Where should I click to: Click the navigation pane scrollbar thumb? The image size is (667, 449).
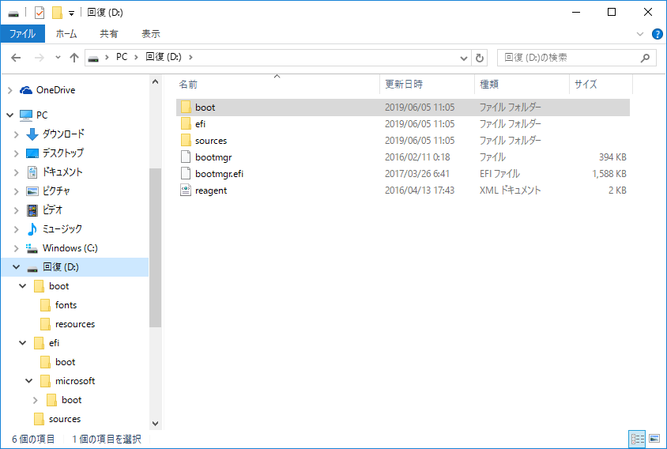pos(155,247)
